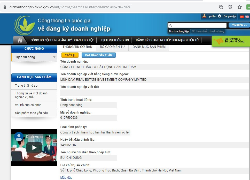The height and width of the screenshot is (180, 250).
Task: Play the Dịch vụ công video
Action: pyautogui.click(x=34, y=148)
